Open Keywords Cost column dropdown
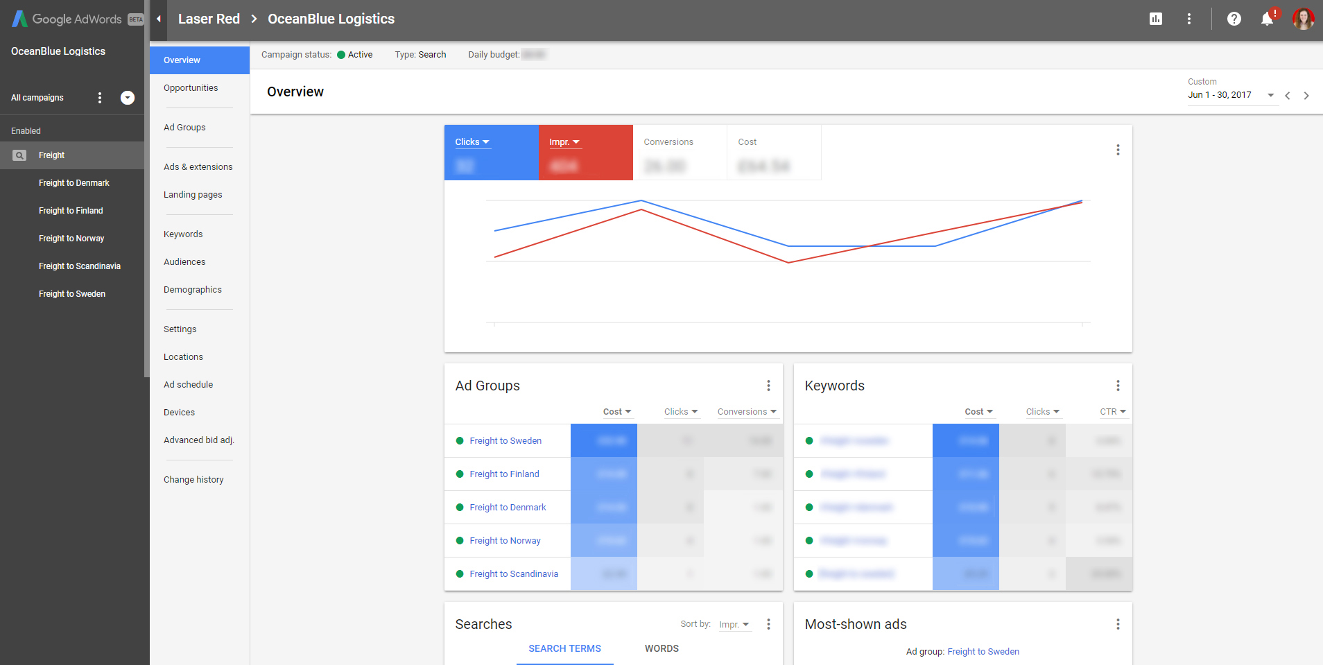 (979, 412)
